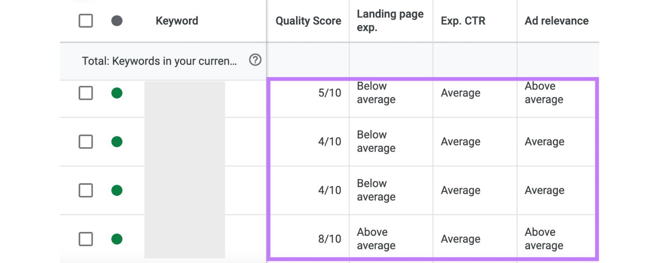Mark the third keyword row checkbox
The image size is (659, 263).
tap(86, 190)
